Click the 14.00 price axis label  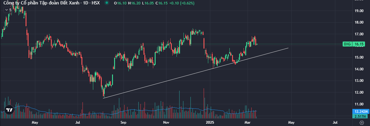tap(359, 69)
